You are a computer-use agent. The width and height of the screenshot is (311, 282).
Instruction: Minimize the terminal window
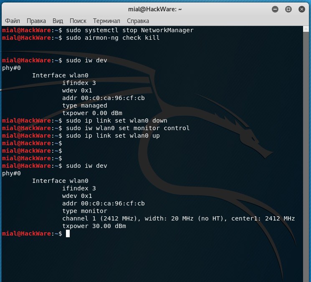pyautogui.click(x=275, y=9)
